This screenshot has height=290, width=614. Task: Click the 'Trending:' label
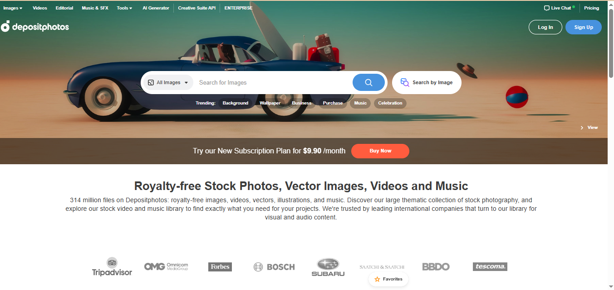[x=206, y=103]
